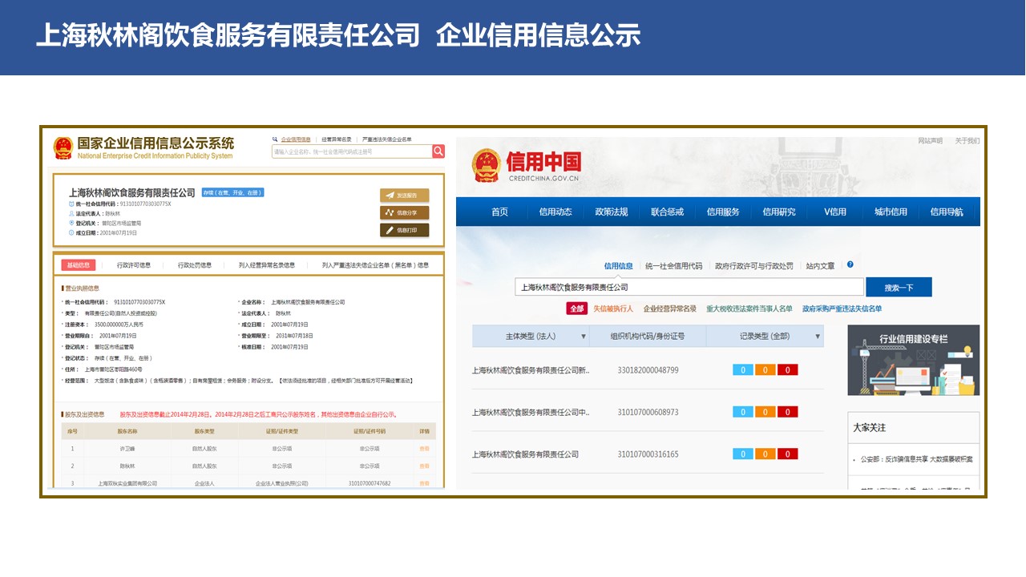Open the V信用 menu item
1026x577 pixels.
click(x=835, y=212)
